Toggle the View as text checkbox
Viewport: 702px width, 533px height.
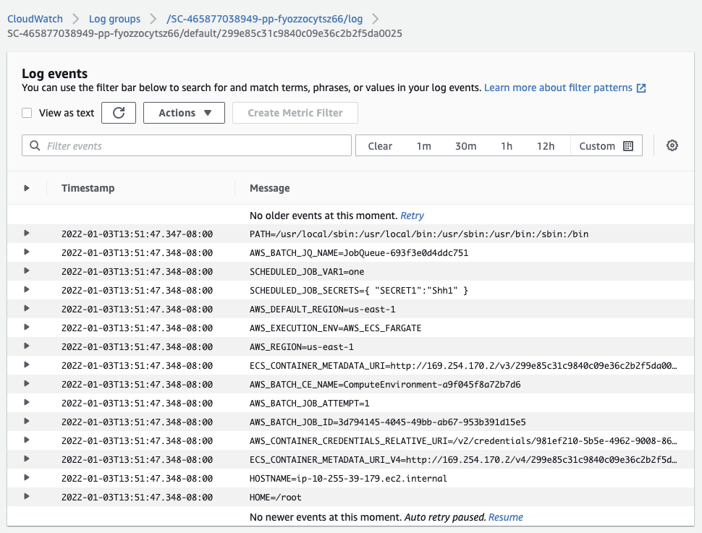click(27, 113)
